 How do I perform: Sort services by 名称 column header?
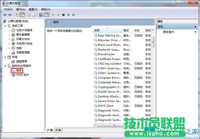(108, 30)
